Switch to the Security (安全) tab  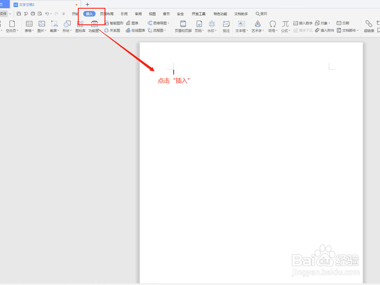180,14
